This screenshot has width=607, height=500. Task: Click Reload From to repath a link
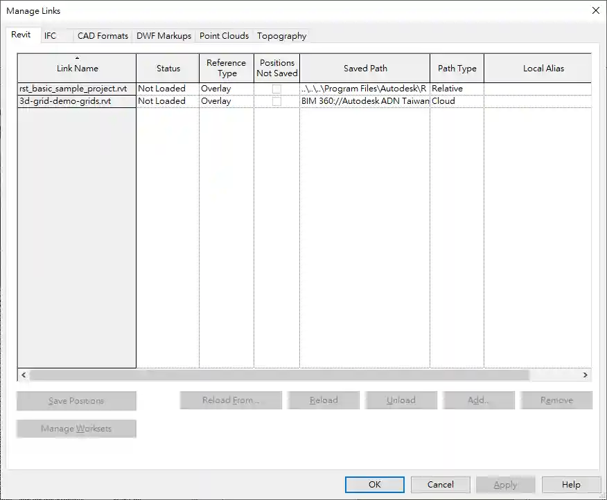231,400
